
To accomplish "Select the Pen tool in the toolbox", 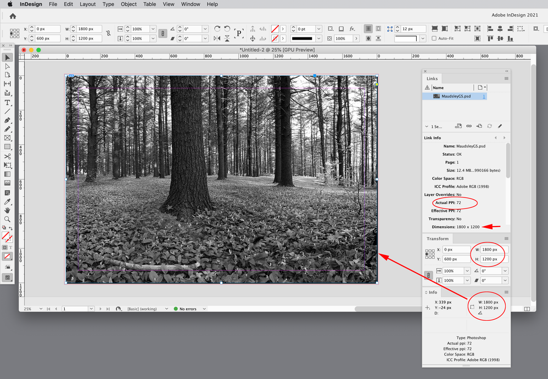I will [x=7, y=120].
